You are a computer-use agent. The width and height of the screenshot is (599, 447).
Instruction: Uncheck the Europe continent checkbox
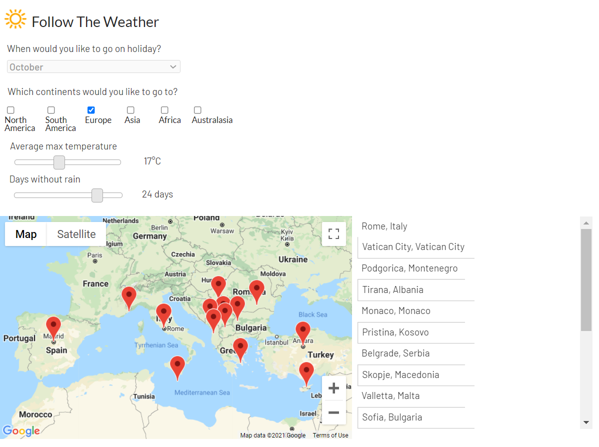91,110
